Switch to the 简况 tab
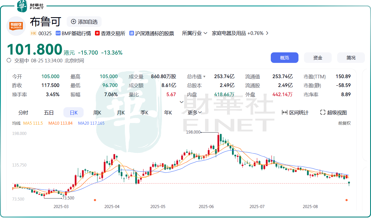The height and width of the screenshot is (223, 371). click(351, 58)
